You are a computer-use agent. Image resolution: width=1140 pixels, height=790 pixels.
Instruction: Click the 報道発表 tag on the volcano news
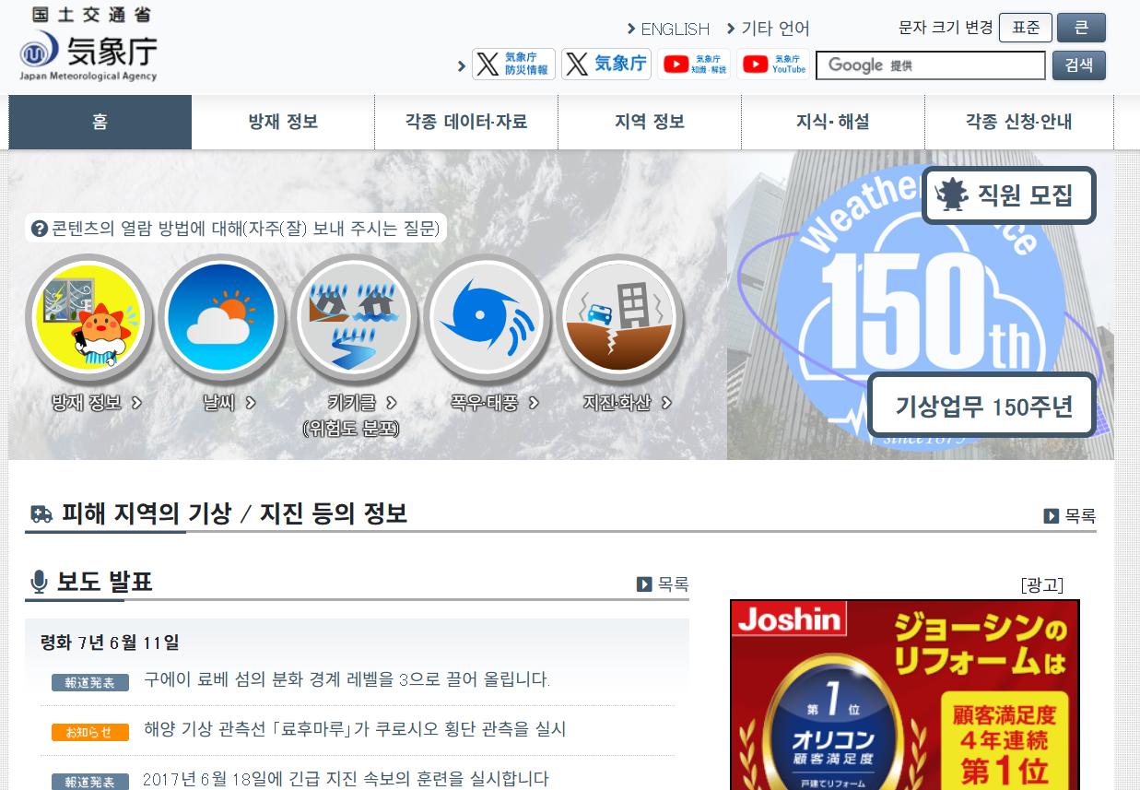coord(89,683)
